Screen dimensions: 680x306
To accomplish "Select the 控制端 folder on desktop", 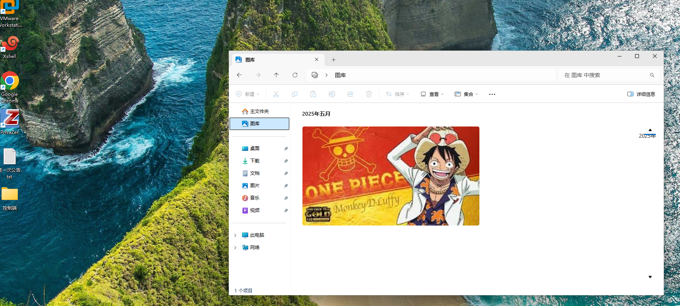I will point(10,199).
